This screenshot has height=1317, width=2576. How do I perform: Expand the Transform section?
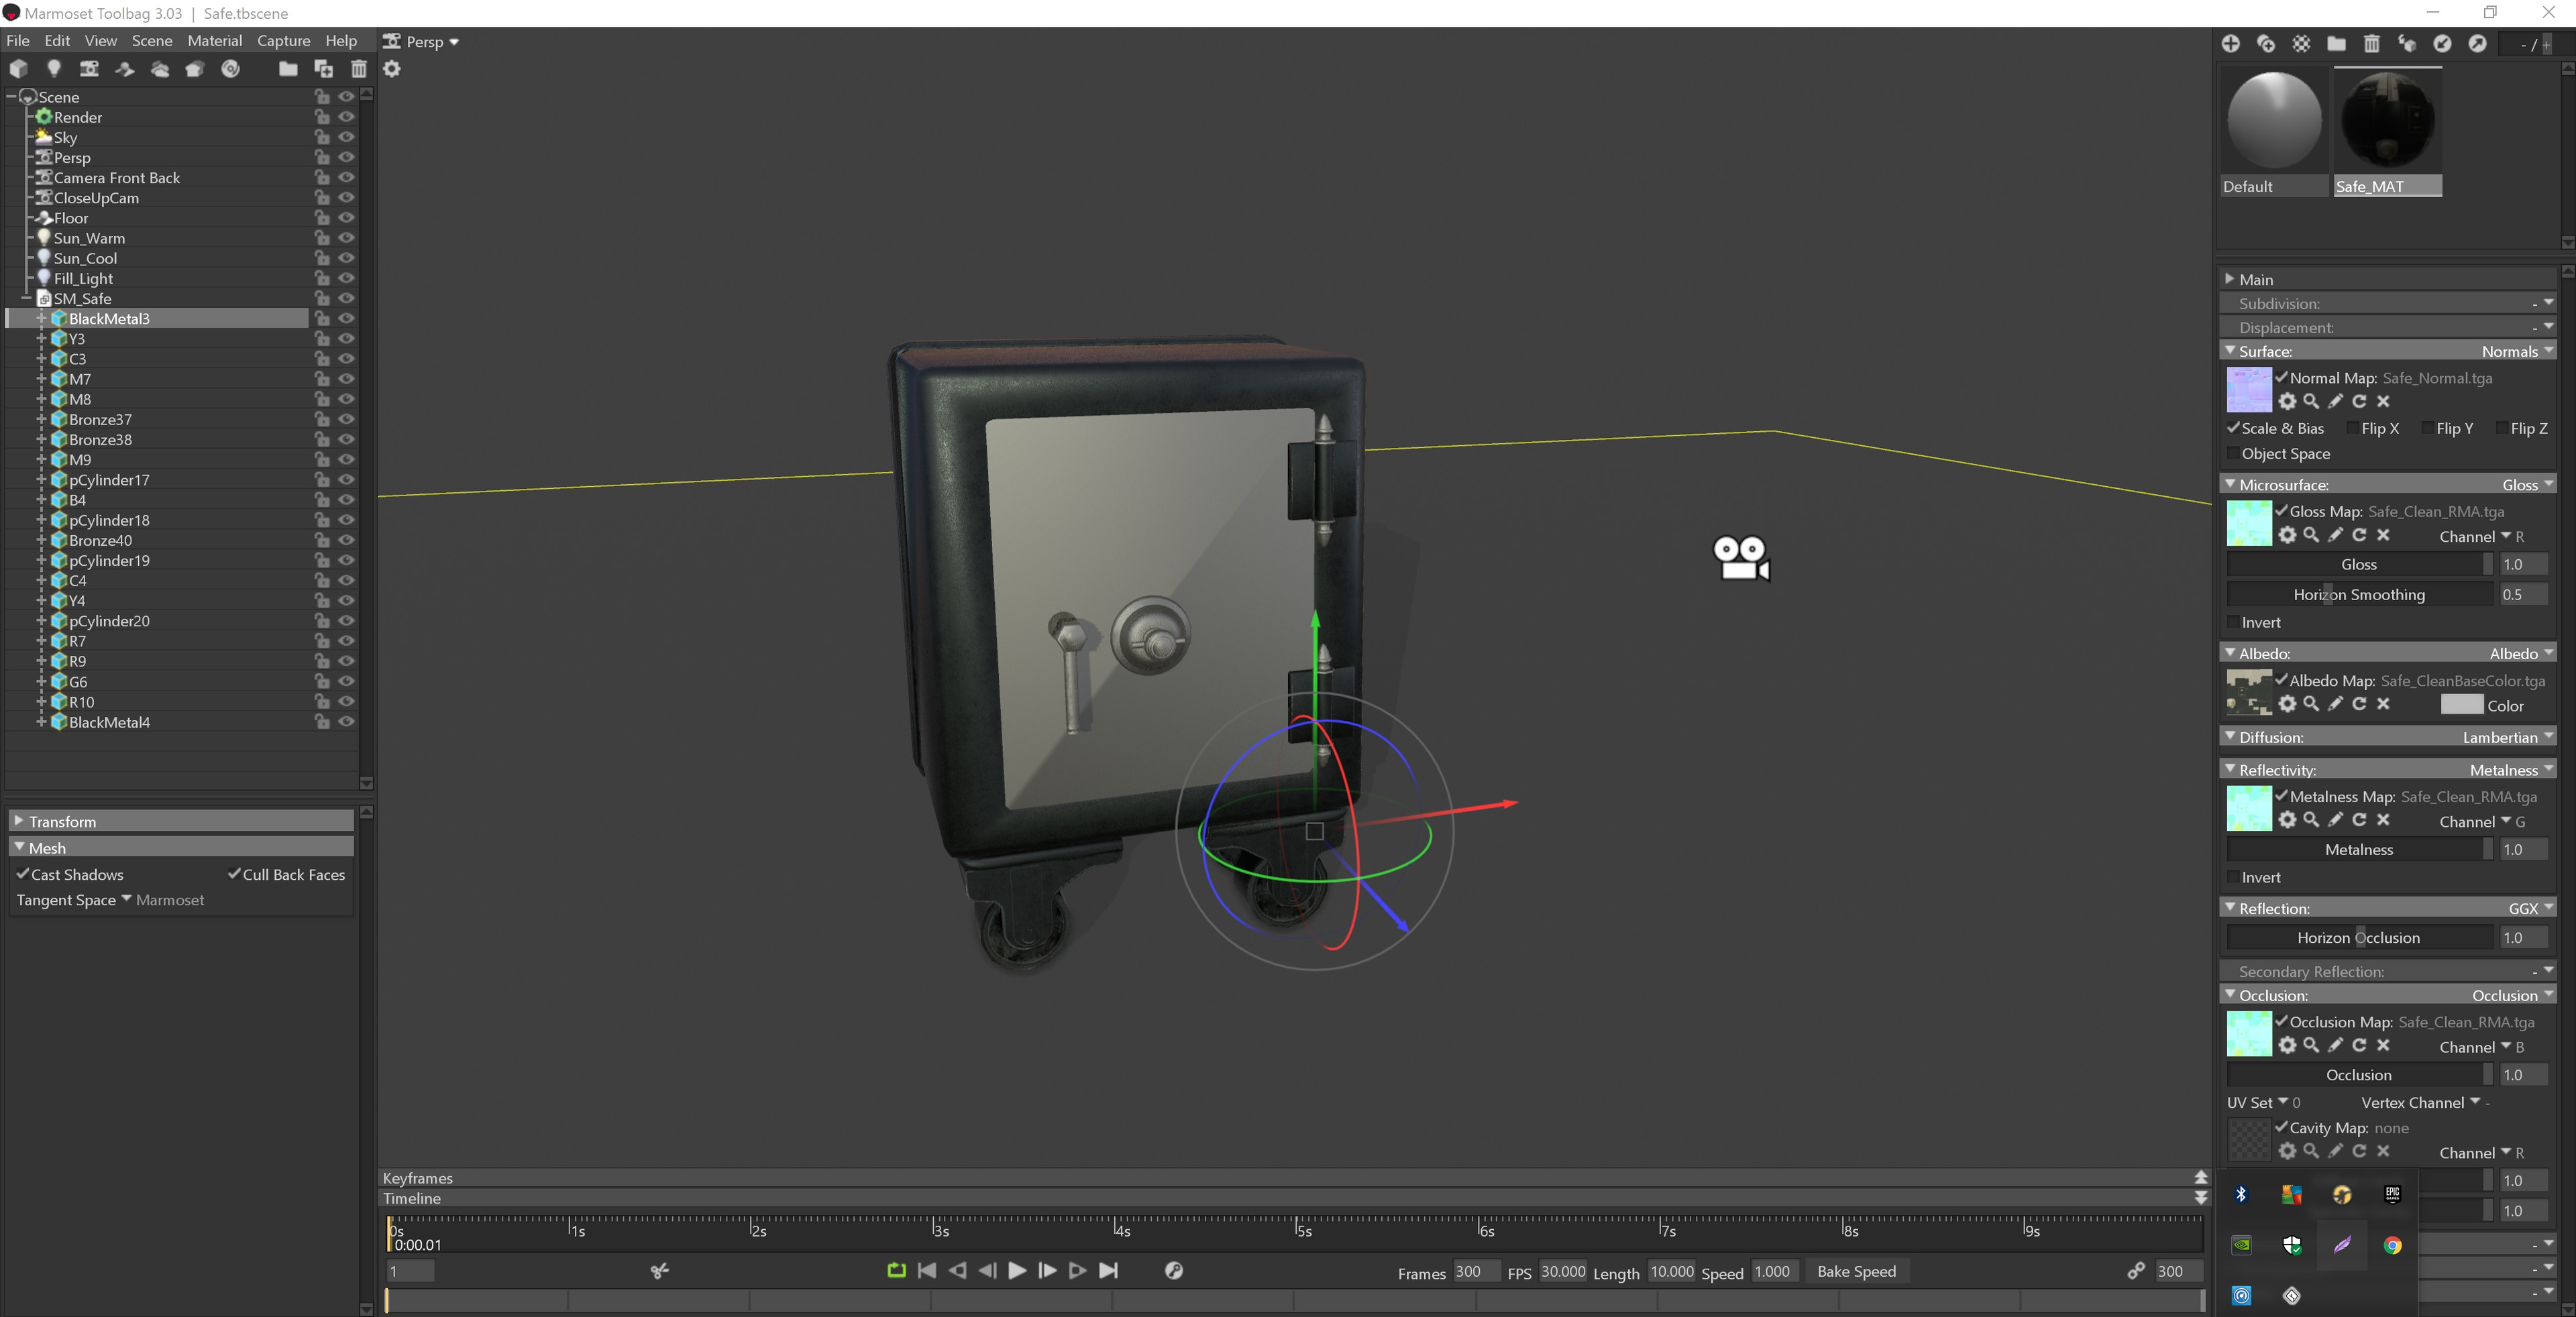(x=62, y=820)
